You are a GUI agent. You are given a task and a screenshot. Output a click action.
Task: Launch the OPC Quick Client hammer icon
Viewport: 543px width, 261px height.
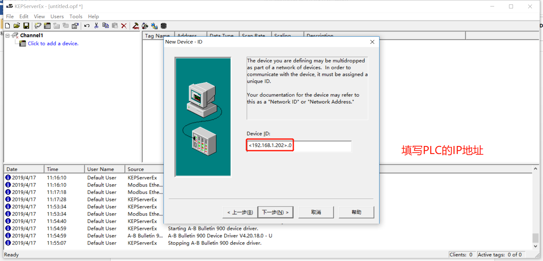click(136, 26)
